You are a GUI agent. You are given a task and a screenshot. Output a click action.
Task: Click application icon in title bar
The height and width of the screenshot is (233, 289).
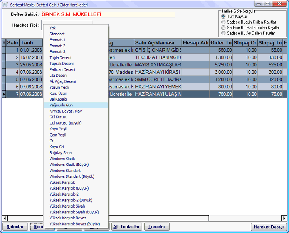[5, 4]
